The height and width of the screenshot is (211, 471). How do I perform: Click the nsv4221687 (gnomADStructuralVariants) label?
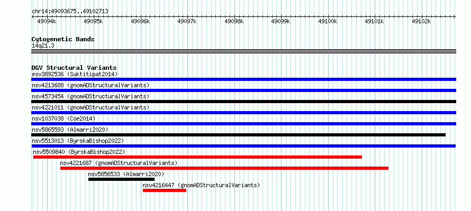119,163
